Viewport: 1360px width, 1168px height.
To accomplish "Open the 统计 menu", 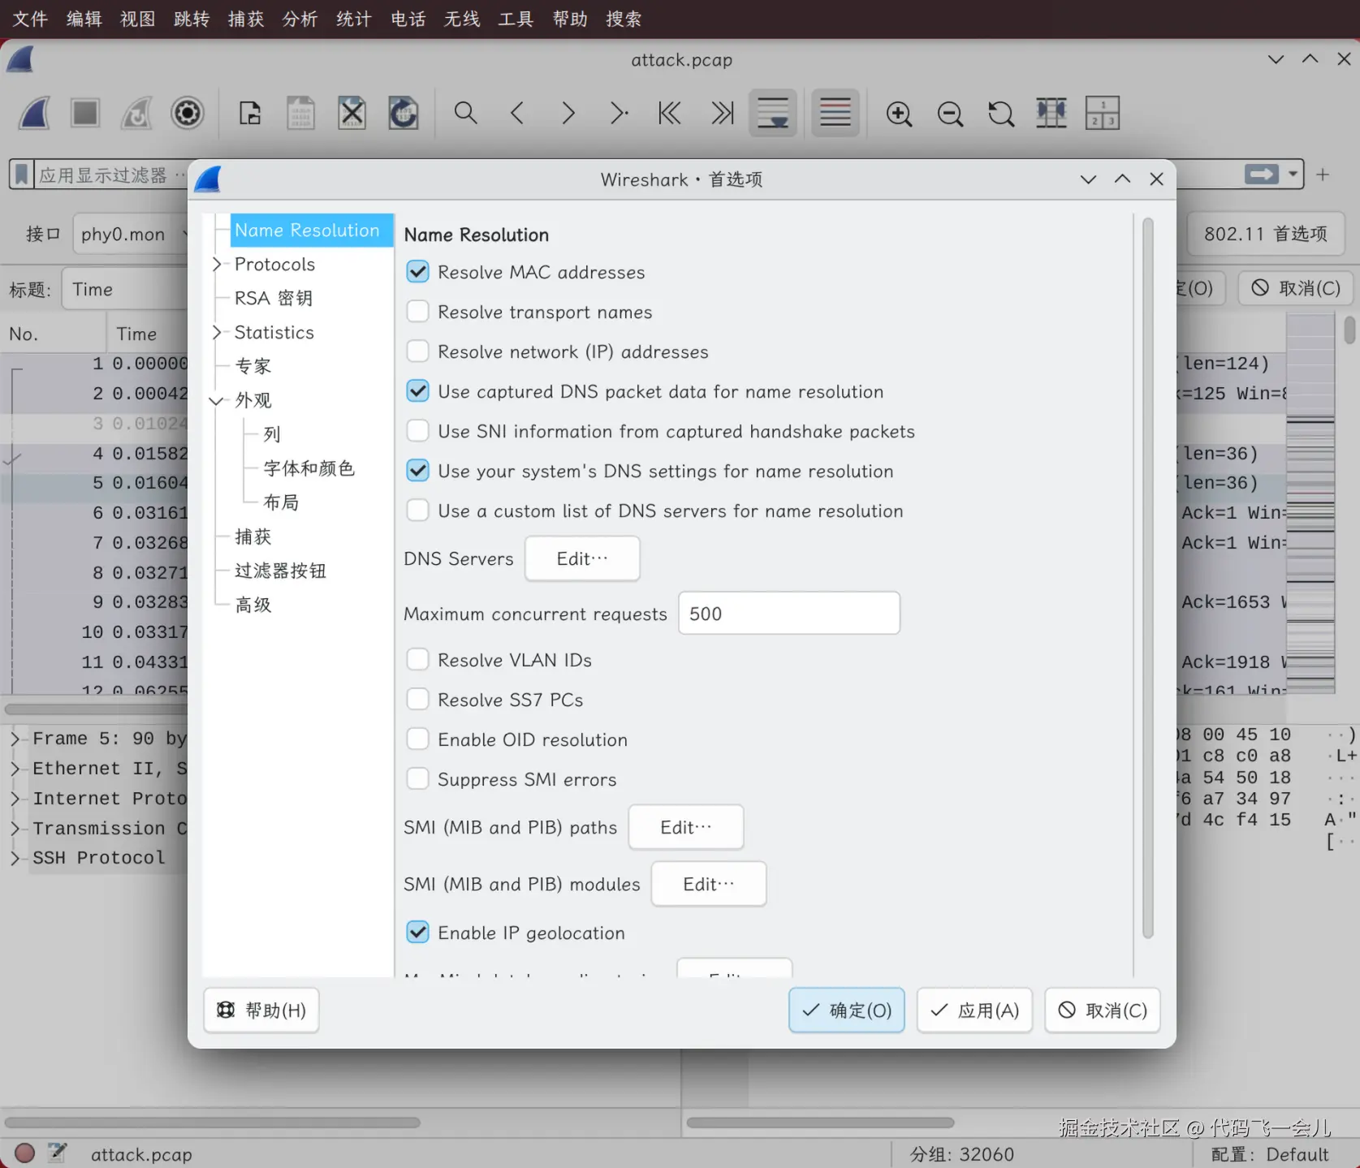I will (354, 19).
